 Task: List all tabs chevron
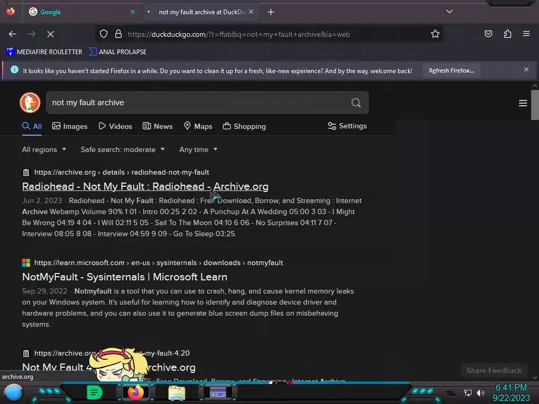pyautogui.click(x=450, y=12)
